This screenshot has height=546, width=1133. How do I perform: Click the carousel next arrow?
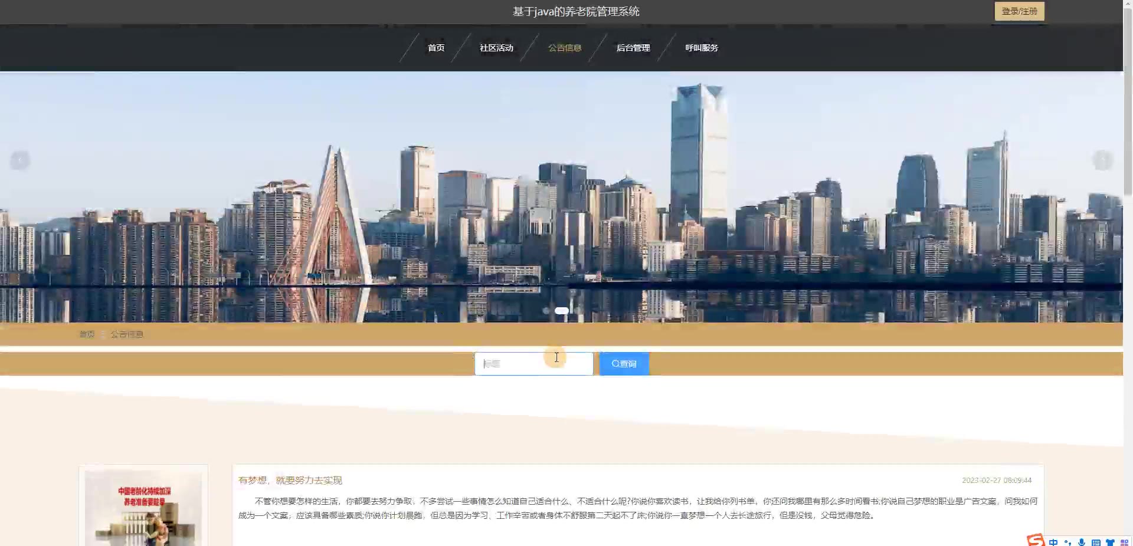point(1102,160)
